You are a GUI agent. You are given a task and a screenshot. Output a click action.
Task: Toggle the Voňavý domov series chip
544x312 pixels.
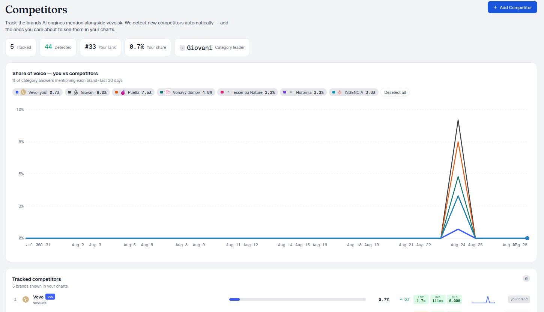point(186,92)
